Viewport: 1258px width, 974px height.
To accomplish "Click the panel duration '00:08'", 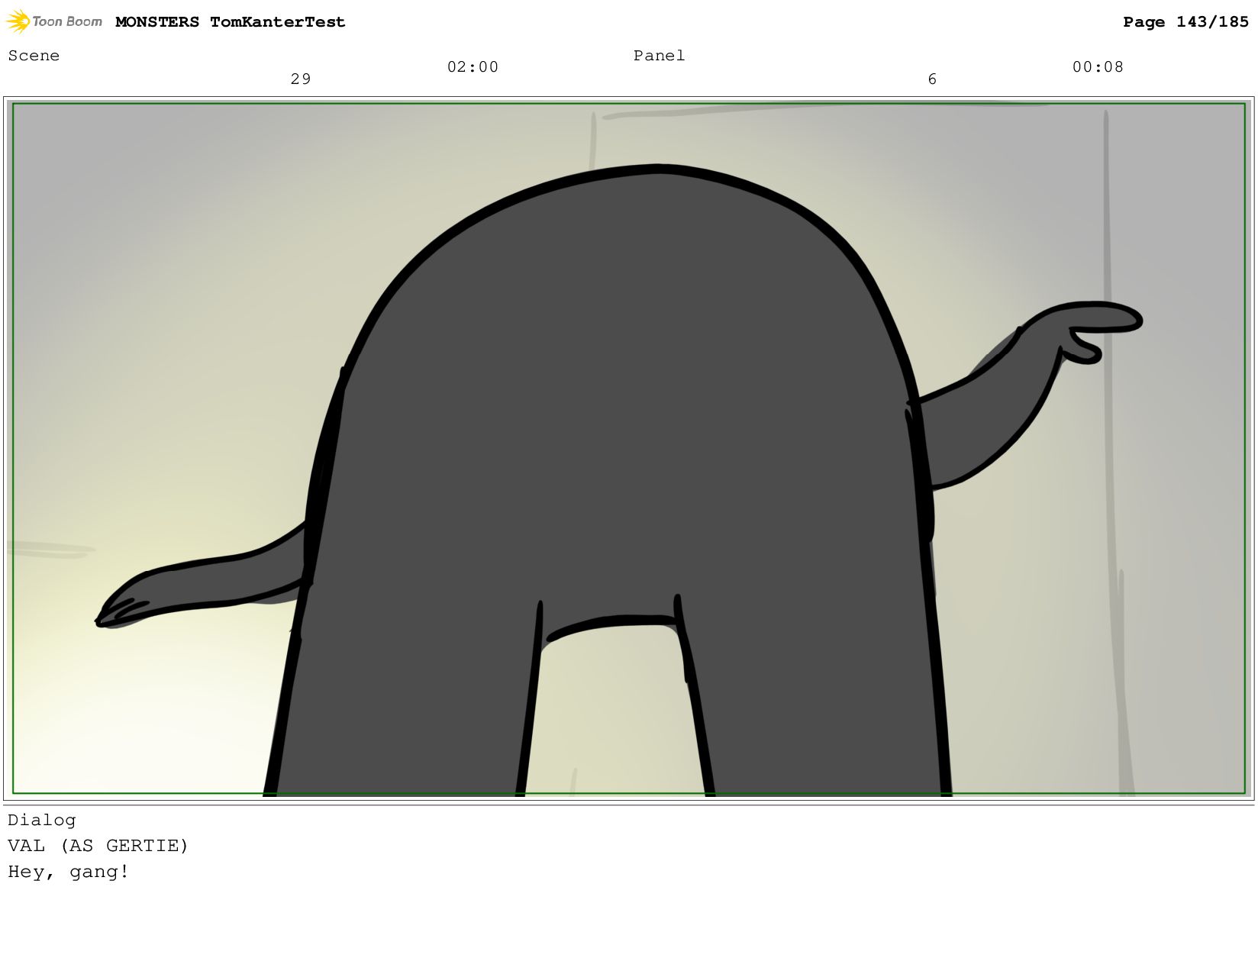I will tap(1098, 67).
